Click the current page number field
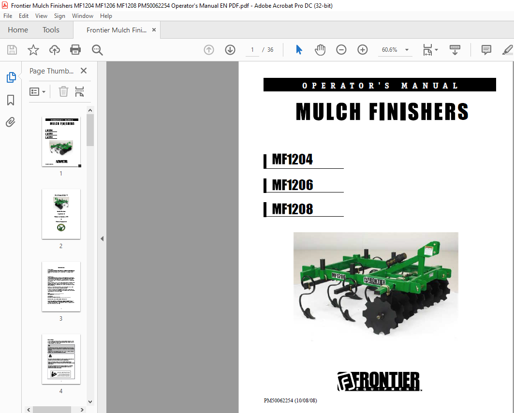The image size is (514, 413). tap(252, 50)
